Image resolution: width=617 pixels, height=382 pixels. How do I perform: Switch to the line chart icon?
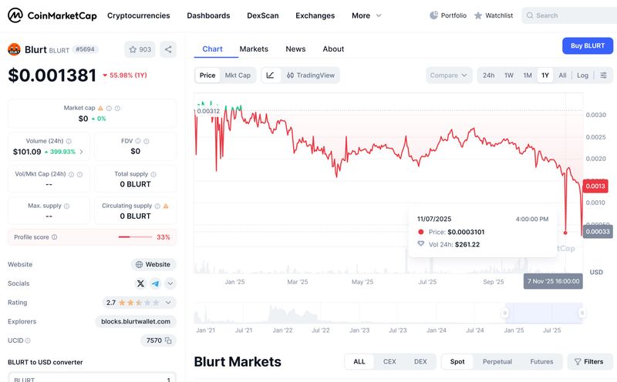click(271, 75)
